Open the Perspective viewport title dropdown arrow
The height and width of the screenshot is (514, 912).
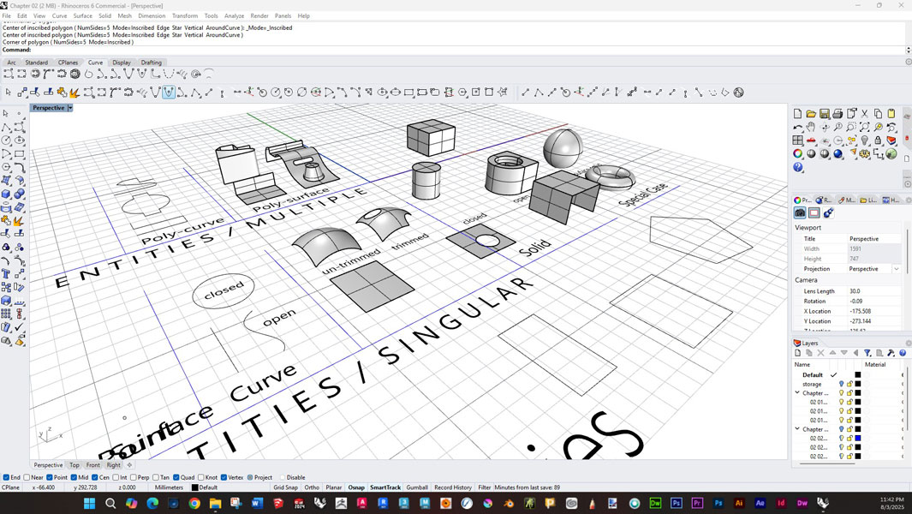(x=70, y=108)
